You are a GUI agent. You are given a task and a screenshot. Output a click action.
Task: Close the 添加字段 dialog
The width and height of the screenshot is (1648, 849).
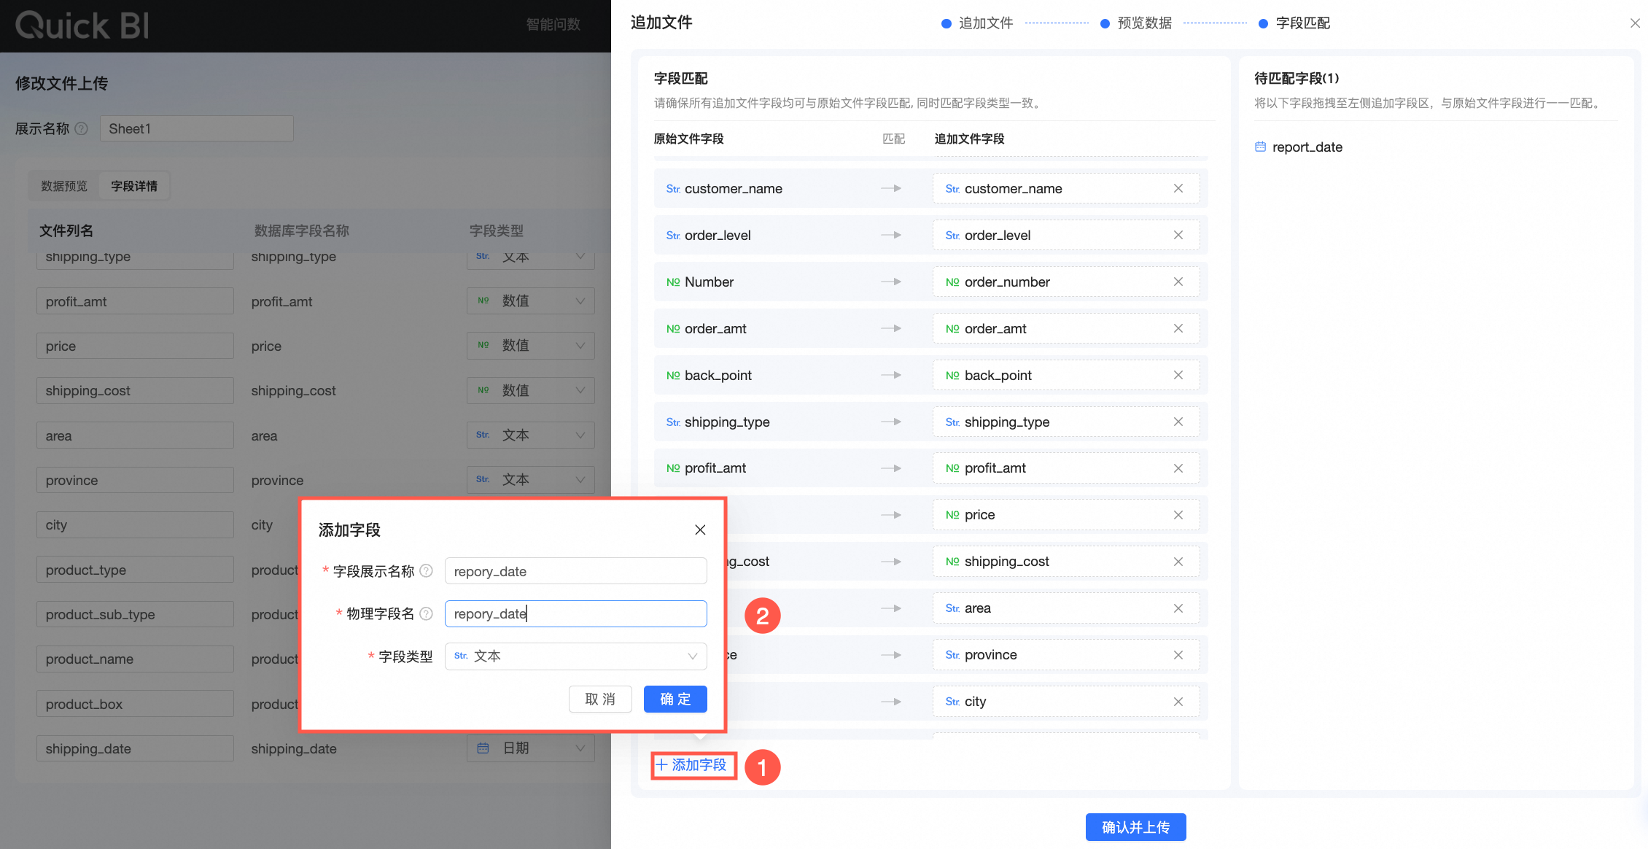point(700,530)
